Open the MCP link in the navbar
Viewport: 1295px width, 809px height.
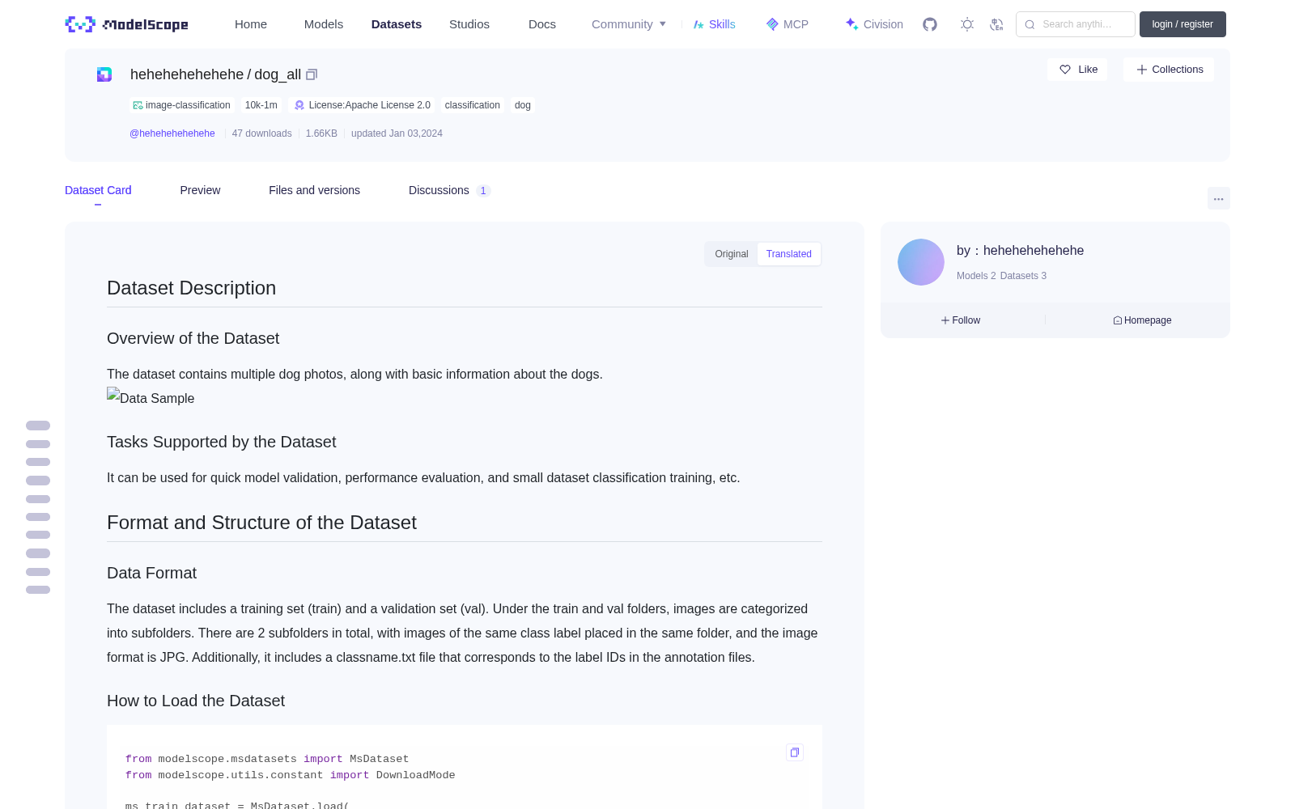(788, 24)
